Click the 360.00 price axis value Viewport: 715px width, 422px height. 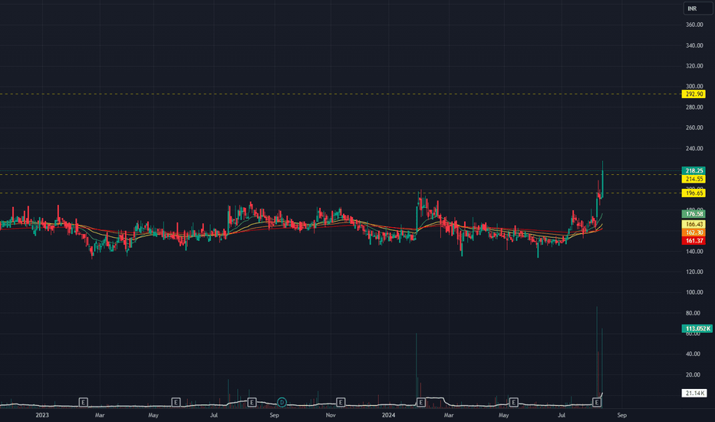click(694, 25)
